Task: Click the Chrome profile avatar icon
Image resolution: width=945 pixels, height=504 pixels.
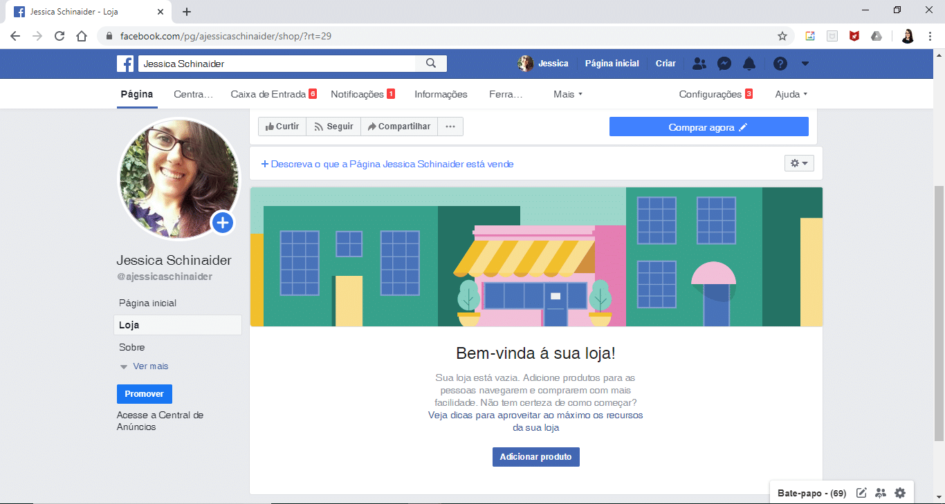Action: [x=908, y=36]
